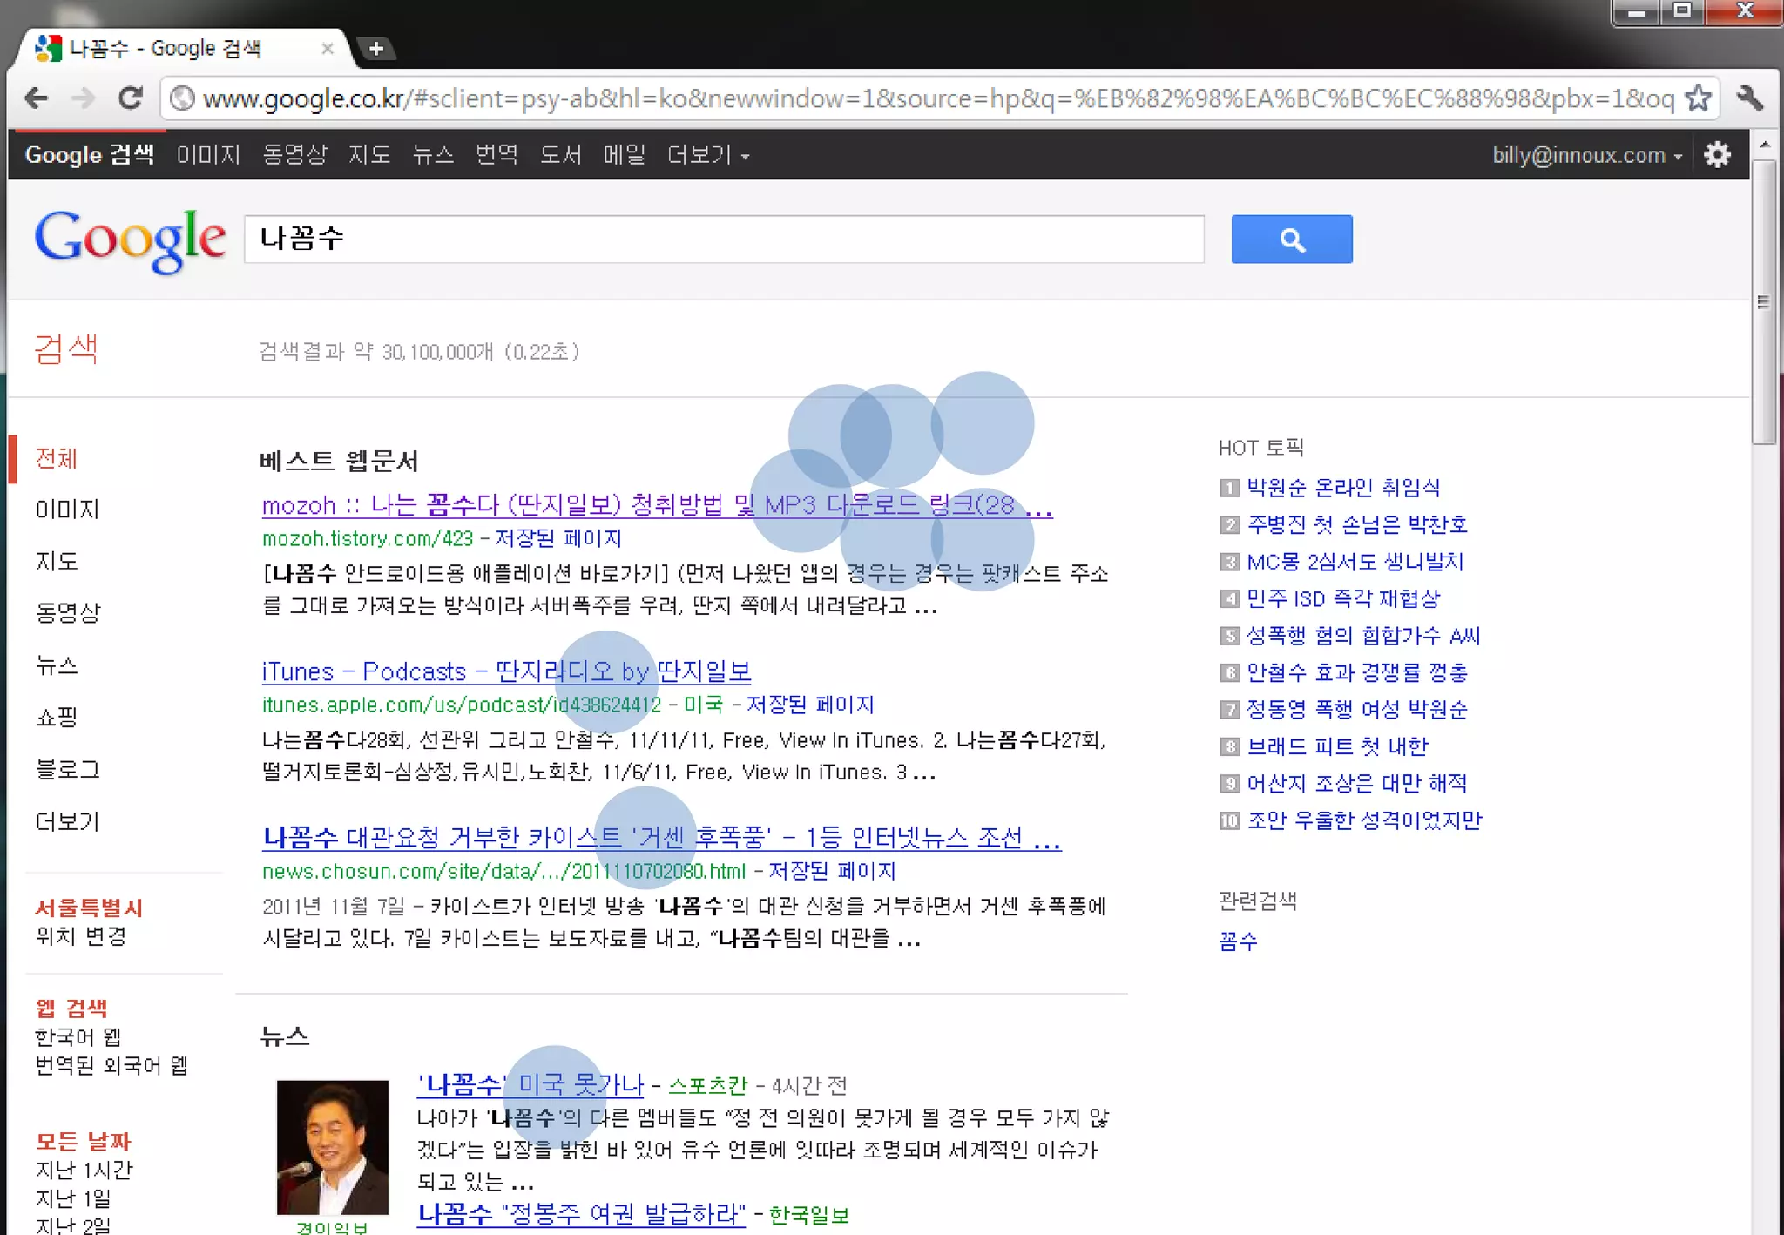Image resolution: width=1784 pixels, height=1235 pixels.
Task: Click related search 꼼수 link
Action: (1238, 941)
